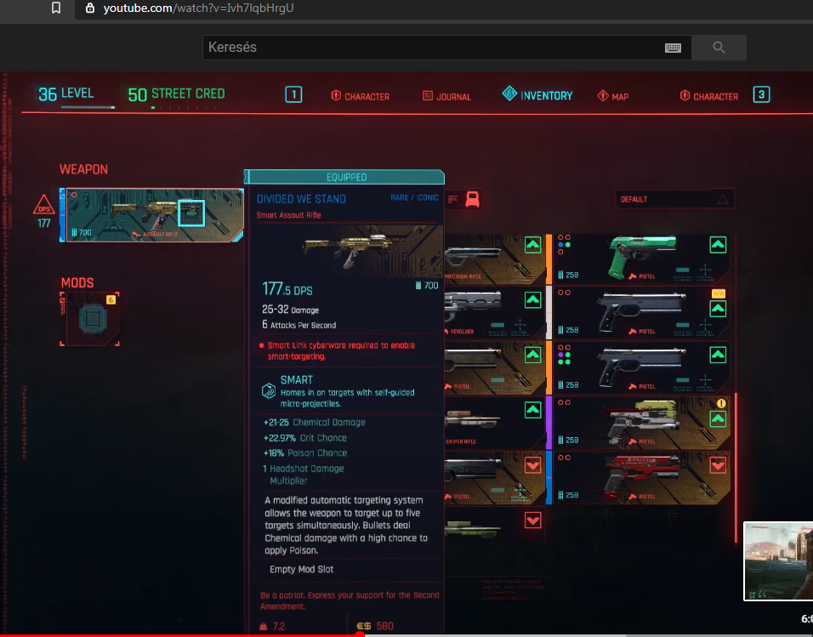Click the SMART weapon trait icon
The height and width of the screenshot is (637, 813).
[x=269, y=390]
